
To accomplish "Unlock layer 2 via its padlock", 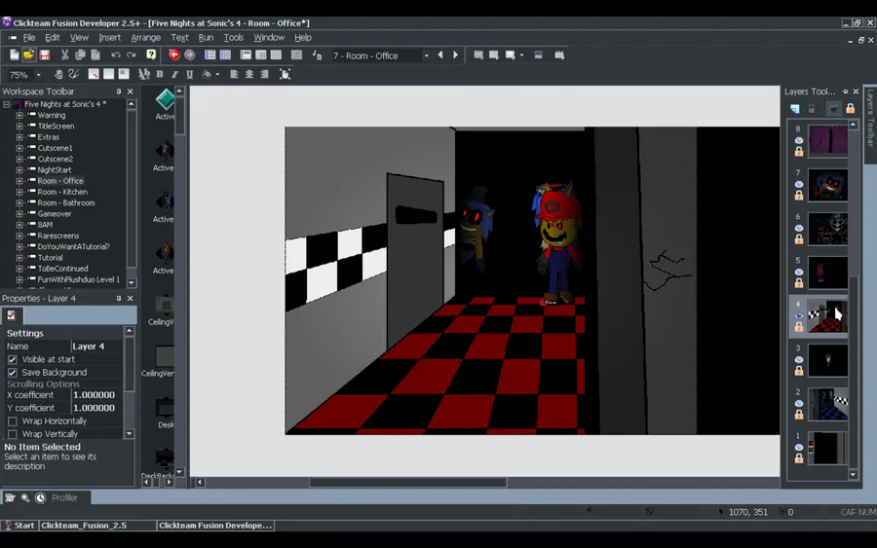I will pos(799,415).
